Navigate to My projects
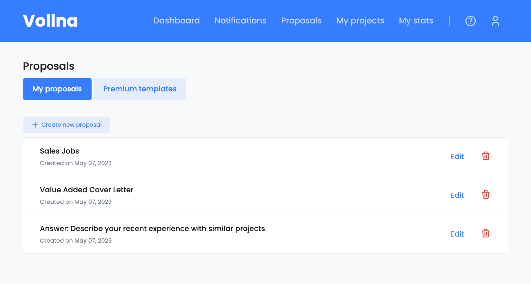Viewport: 531px width, 284px height. click(x=360, y=21)
